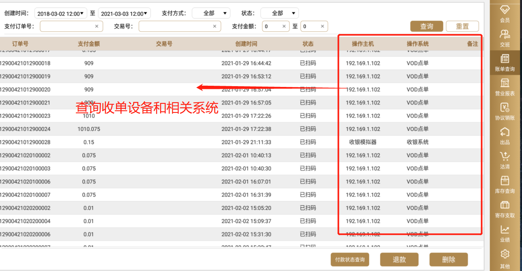522x271 pixels.
Task: Open the 2018-03-02 start date picker
Action: [61, 13]
